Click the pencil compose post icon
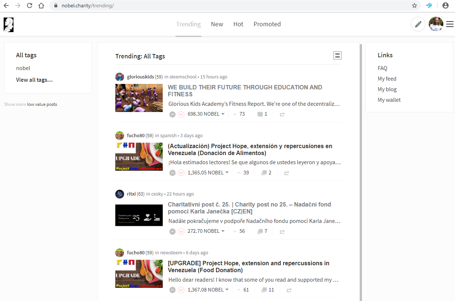 tap(418, 24)
